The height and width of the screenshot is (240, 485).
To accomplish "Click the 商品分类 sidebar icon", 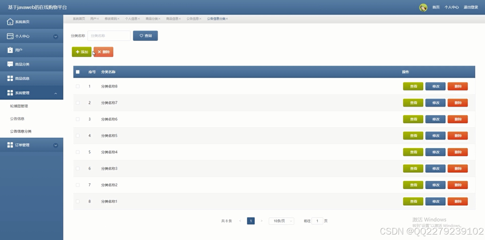I will click(10, 64).
